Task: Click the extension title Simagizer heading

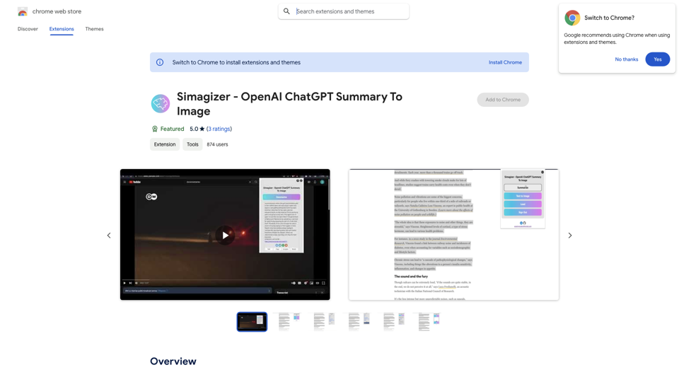Action: (290, 103)
